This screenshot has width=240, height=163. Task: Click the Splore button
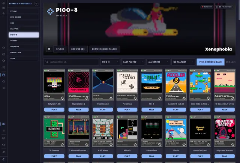click(60, 49)
